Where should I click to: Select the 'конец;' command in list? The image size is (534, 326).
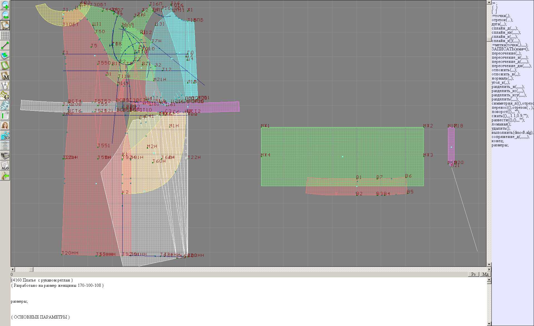pyautogui.click(x=498, y=141)
